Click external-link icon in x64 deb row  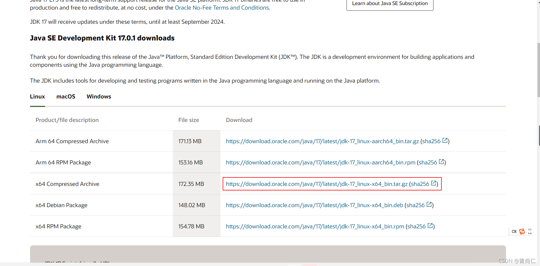pos(429,204)
